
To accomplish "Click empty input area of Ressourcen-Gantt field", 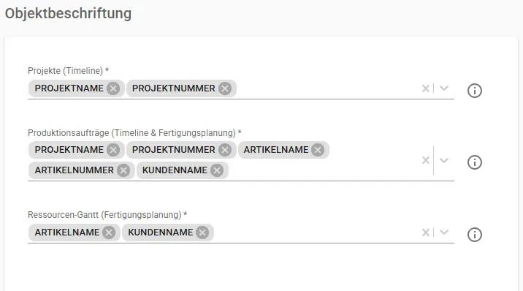I will pos(316,233).
